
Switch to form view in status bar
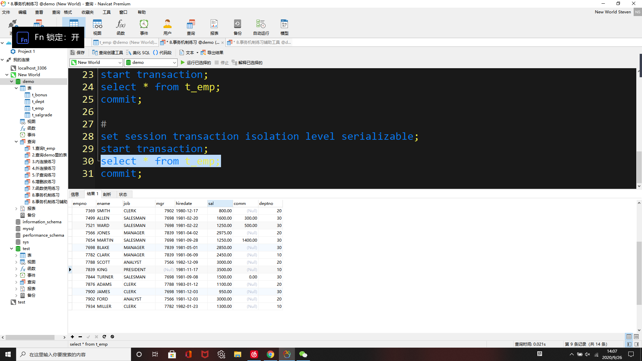click(636, 337)
